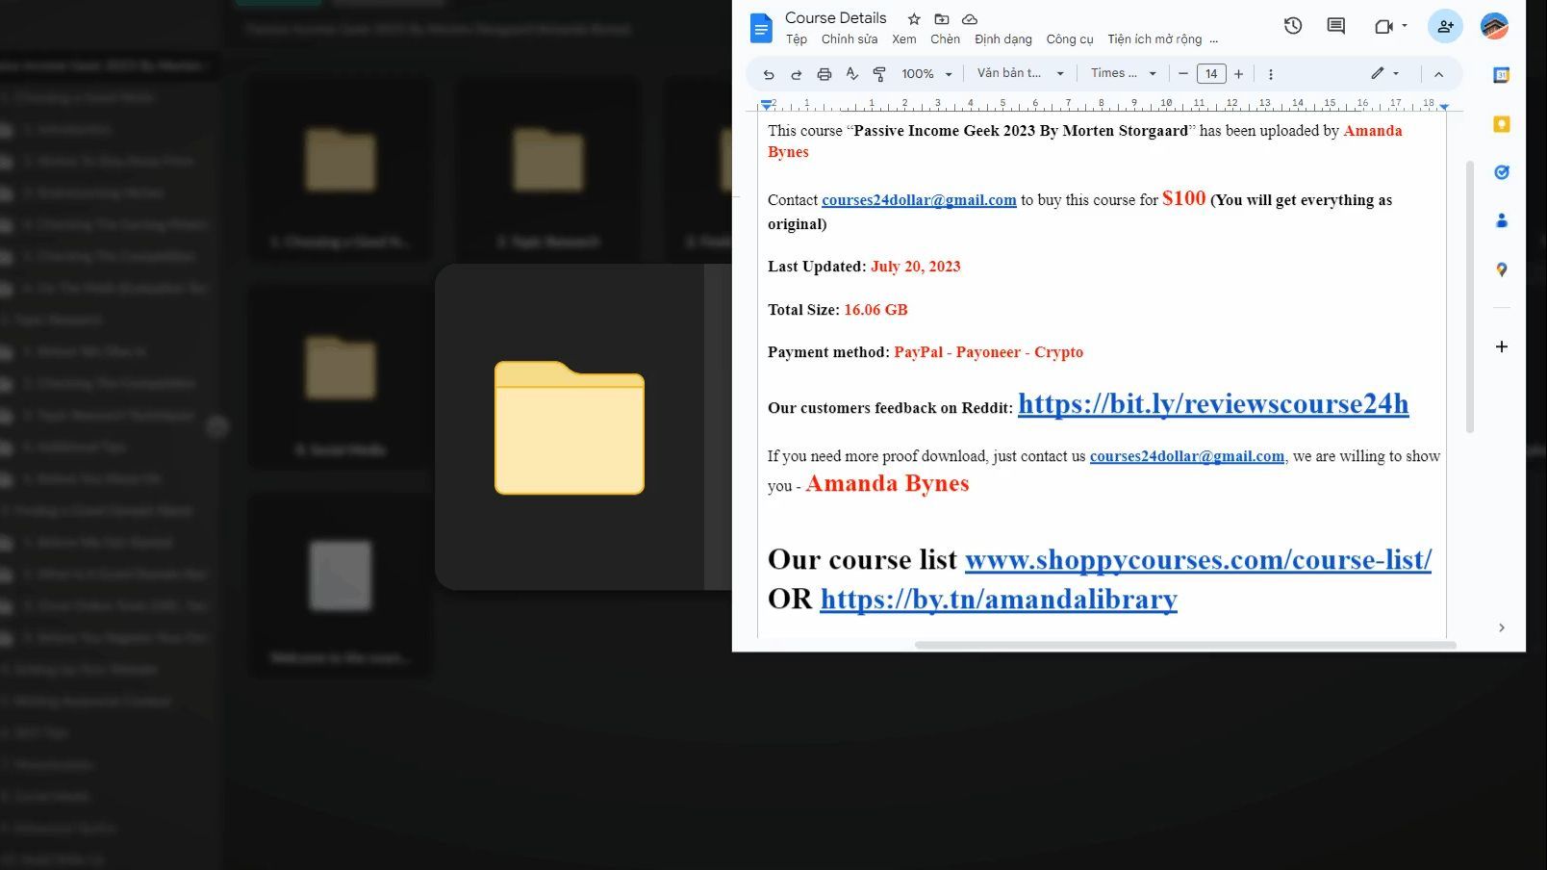This screenshot has width=1547, height=870.
Task: Open Google Contacts side panel
Action: [x=1501, y=221]
